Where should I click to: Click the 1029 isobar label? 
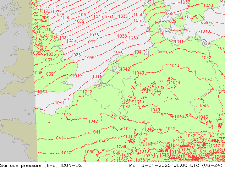[x=59, y=14]
